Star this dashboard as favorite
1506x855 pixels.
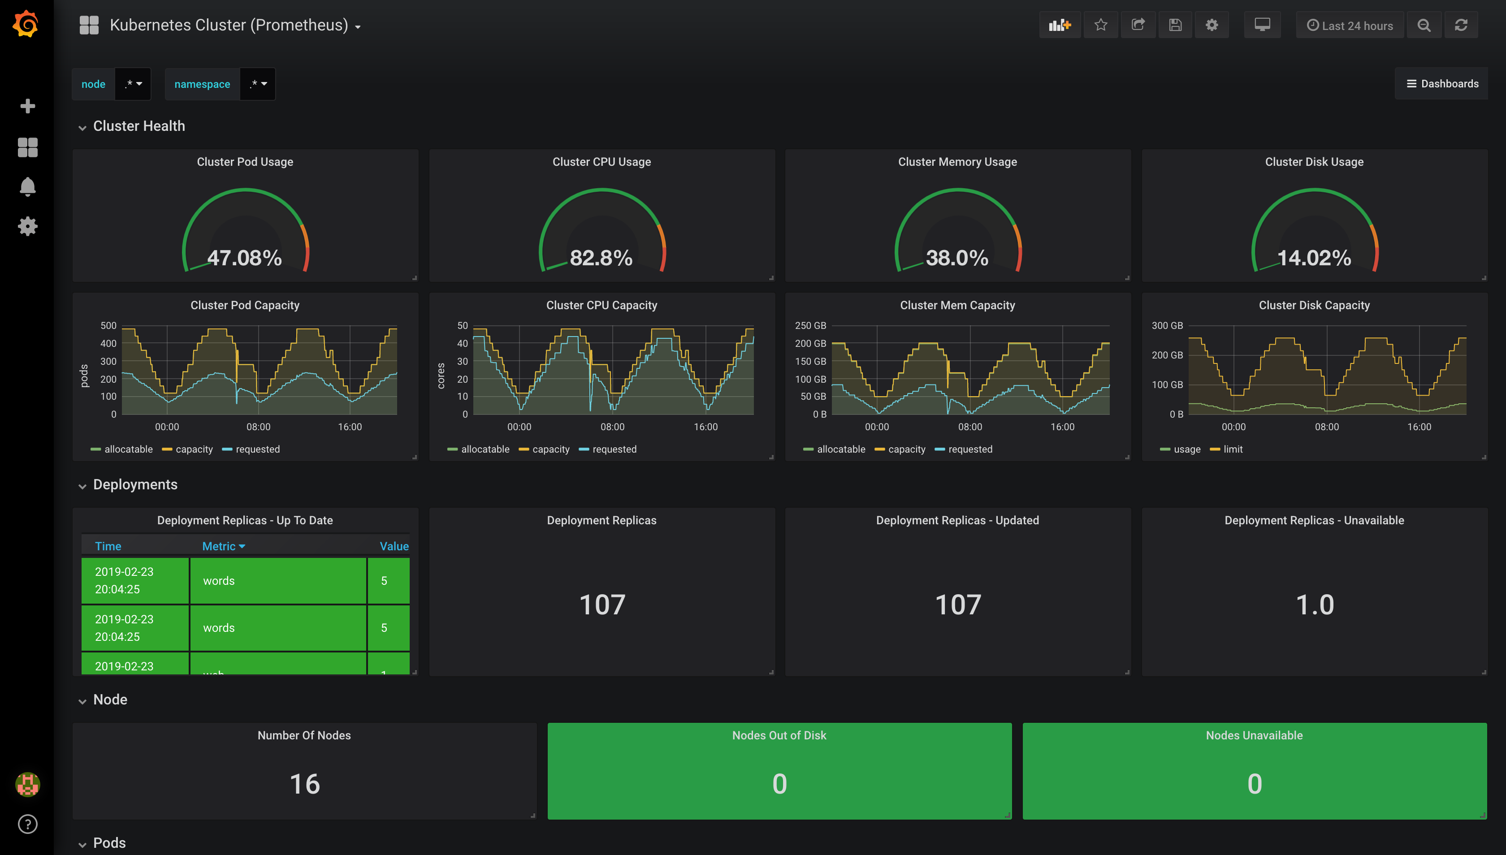[1101, 25]
